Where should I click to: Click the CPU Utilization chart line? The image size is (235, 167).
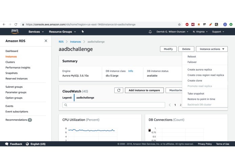(91, 130)
